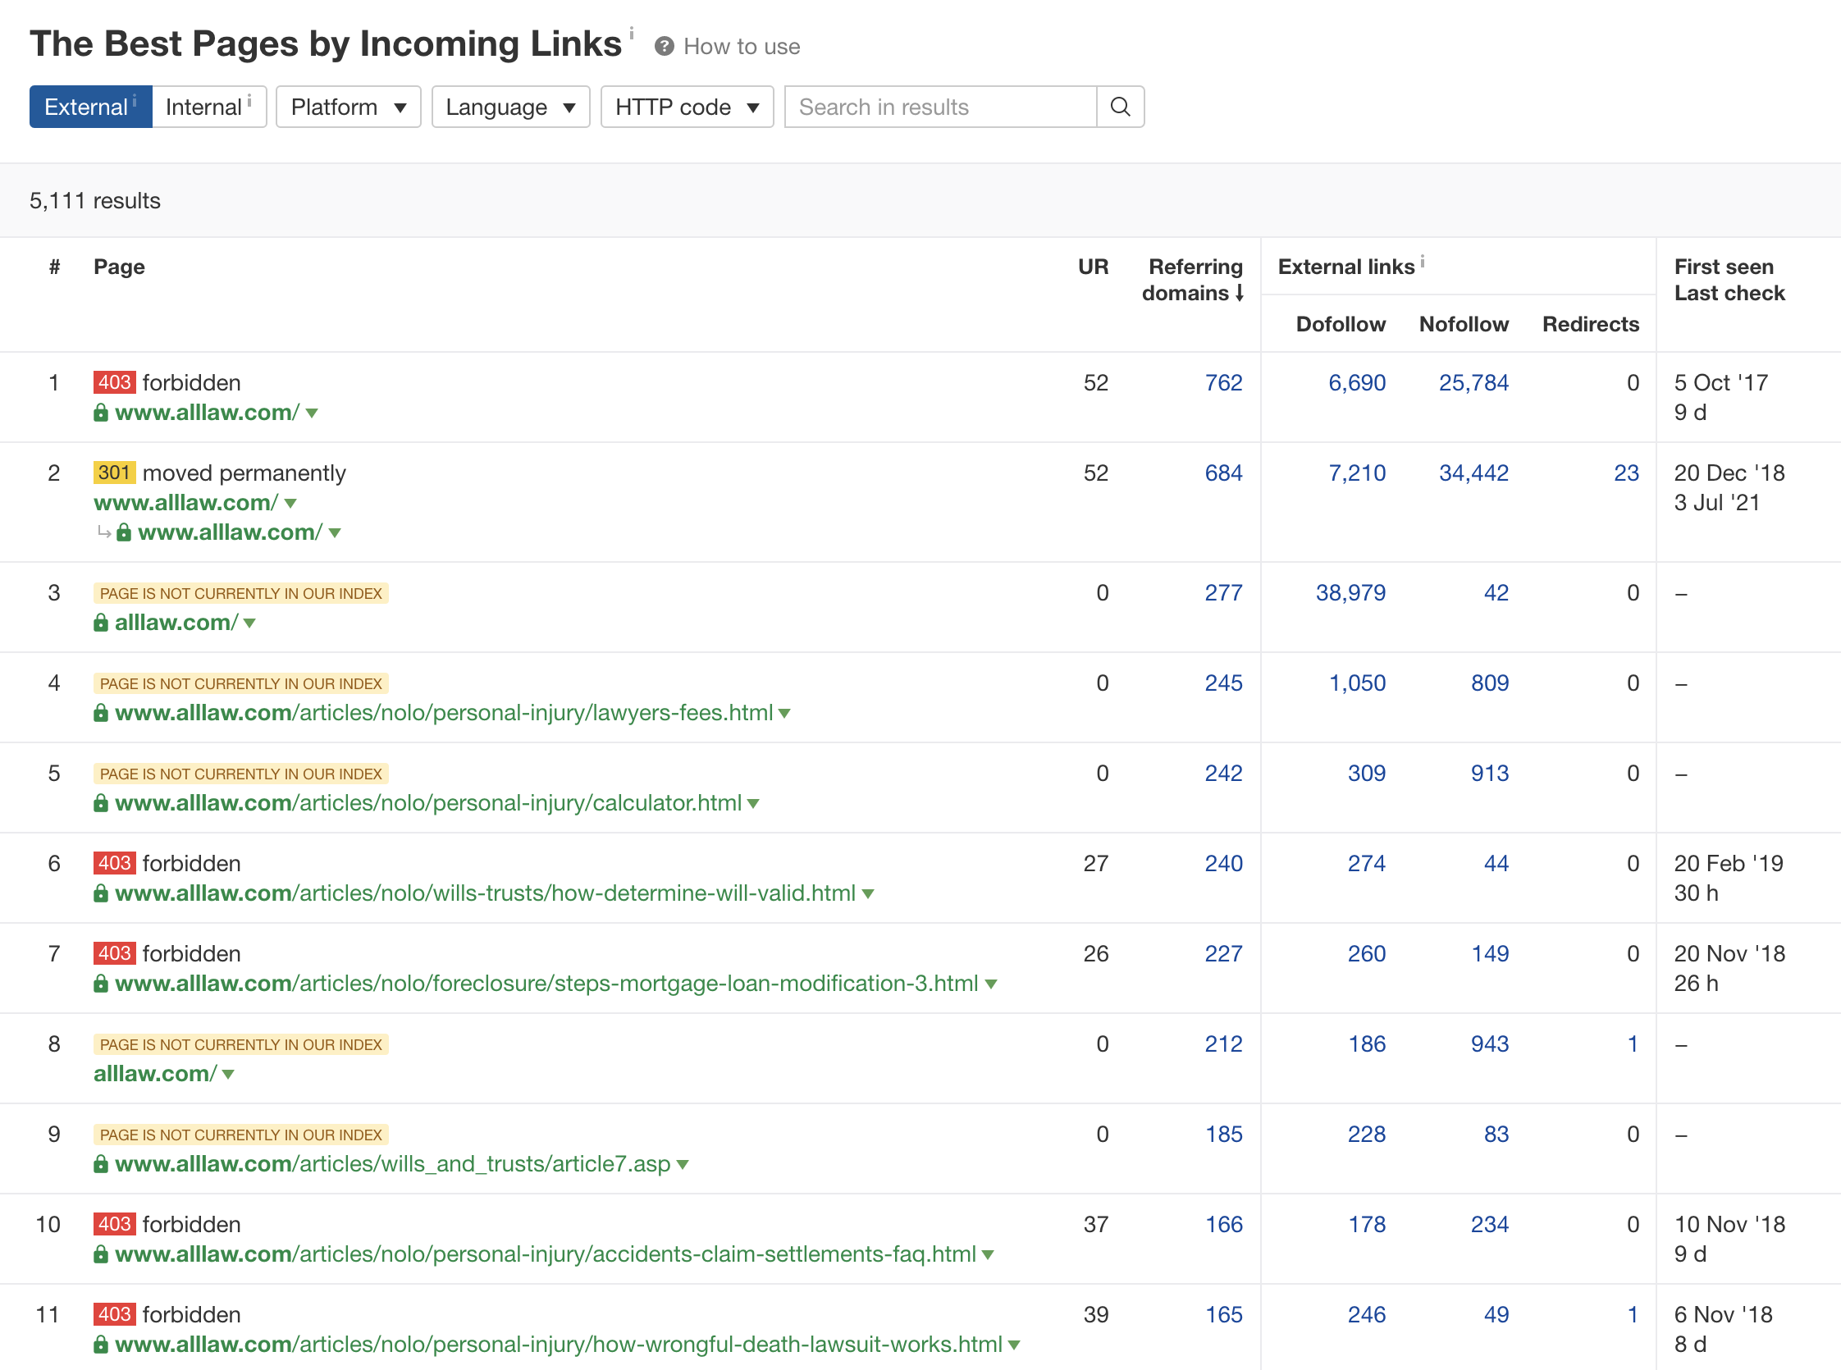Open the Language filter dropdown

(510, 107)
